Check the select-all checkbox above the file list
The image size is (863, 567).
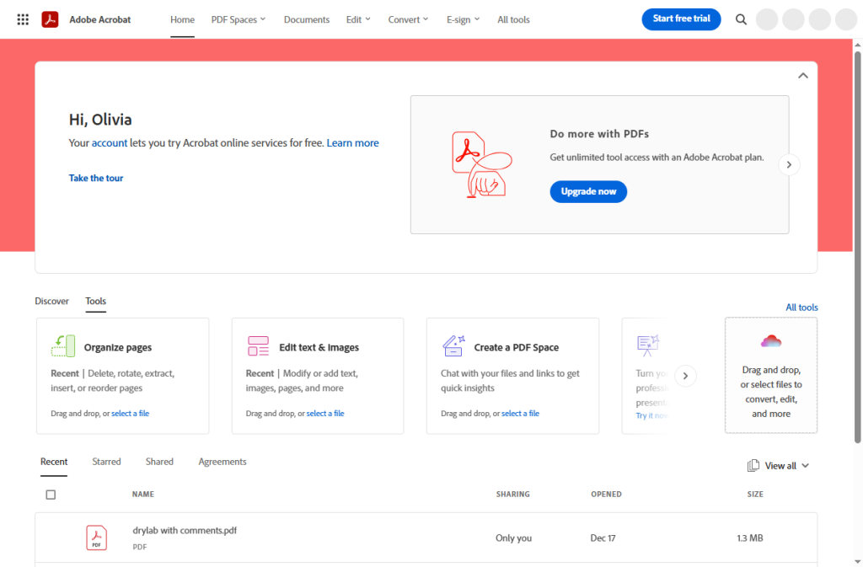click(51, 495)
